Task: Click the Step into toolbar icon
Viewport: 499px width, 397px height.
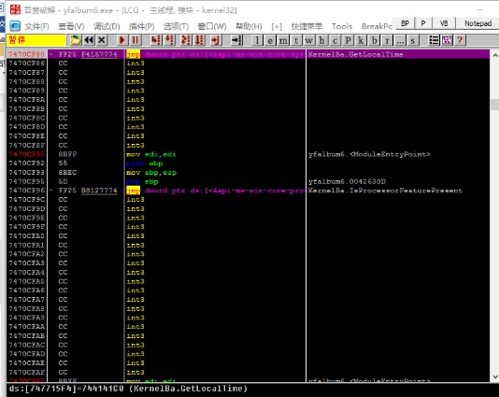Action: [x=156, y=40]
